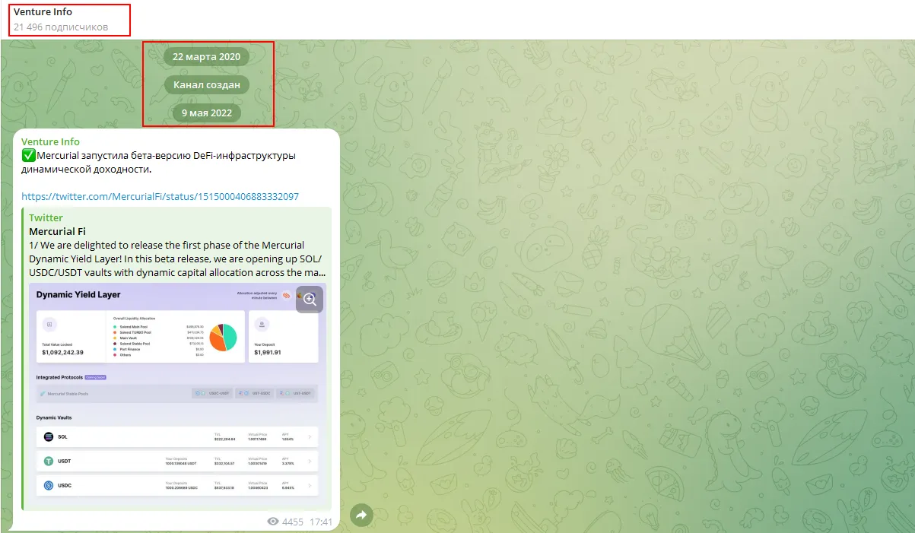Click the 9 мая 2022 date badge
915x533 pixels.
click(206, 113)
